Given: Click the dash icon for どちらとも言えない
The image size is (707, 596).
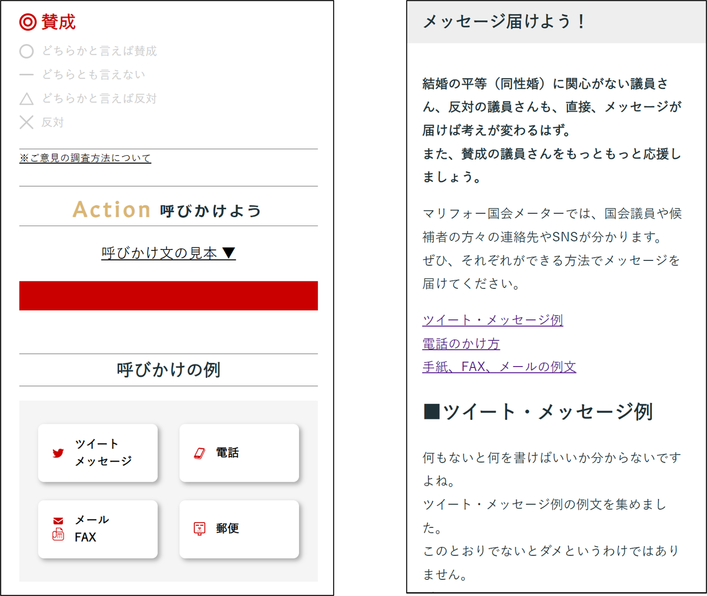Looking at the screenshot, I should point(27,75).
